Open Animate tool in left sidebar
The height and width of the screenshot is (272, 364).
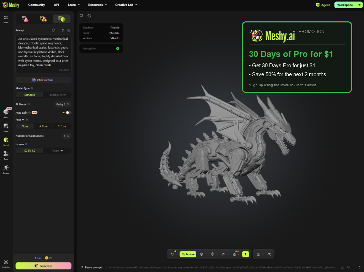6,169
